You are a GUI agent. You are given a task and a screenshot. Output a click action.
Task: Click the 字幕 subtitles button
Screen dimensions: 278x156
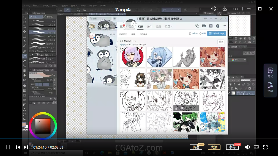point(232,147)
